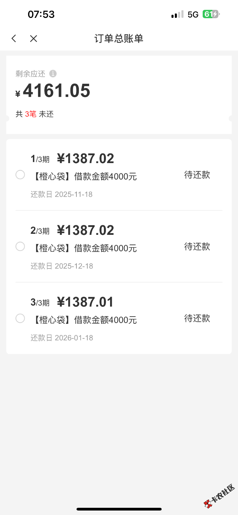238x515 pixels.
Task: Open the 【橙心袋】 loan title under 3/3期
Action: [x=84, y=320]
